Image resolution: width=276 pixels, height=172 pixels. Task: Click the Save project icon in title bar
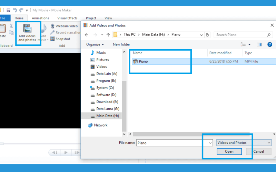8,10
